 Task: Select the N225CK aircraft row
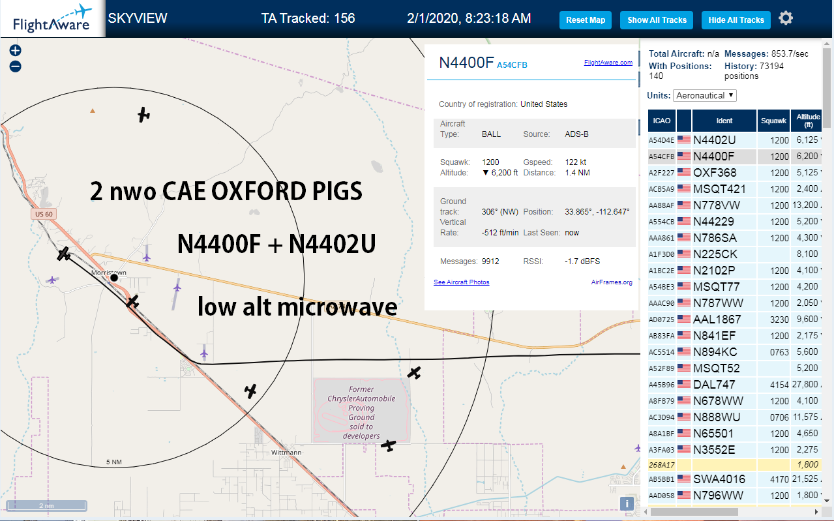(x=735, y=254)
